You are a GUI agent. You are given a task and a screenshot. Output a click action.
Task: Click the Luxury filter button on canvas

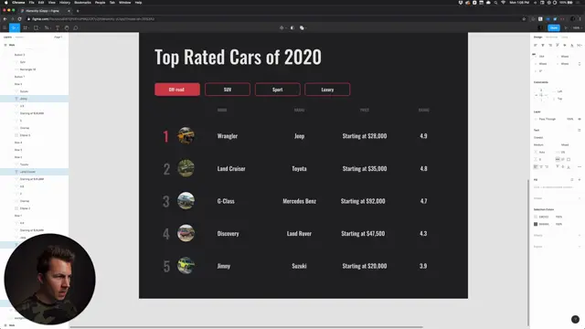coord(327,90)
